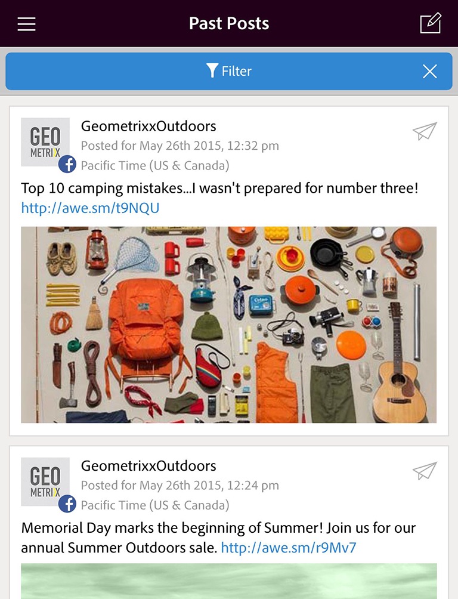
Task: Select GeometrixxOutdoors name on first post
Action: (x=148, y=126)
